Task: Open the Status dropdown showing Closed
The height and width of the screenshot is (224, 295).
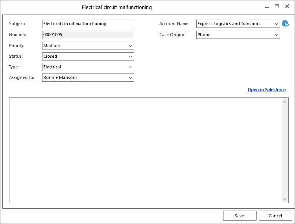Action: click(x=130, y=57)
